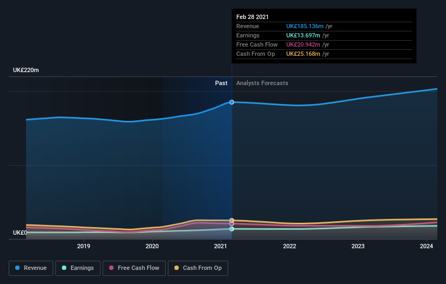The width and height of the screenshot is (446, 284).
Task: Click the Earnings row label in tooltip
Action: click(248, 35)
